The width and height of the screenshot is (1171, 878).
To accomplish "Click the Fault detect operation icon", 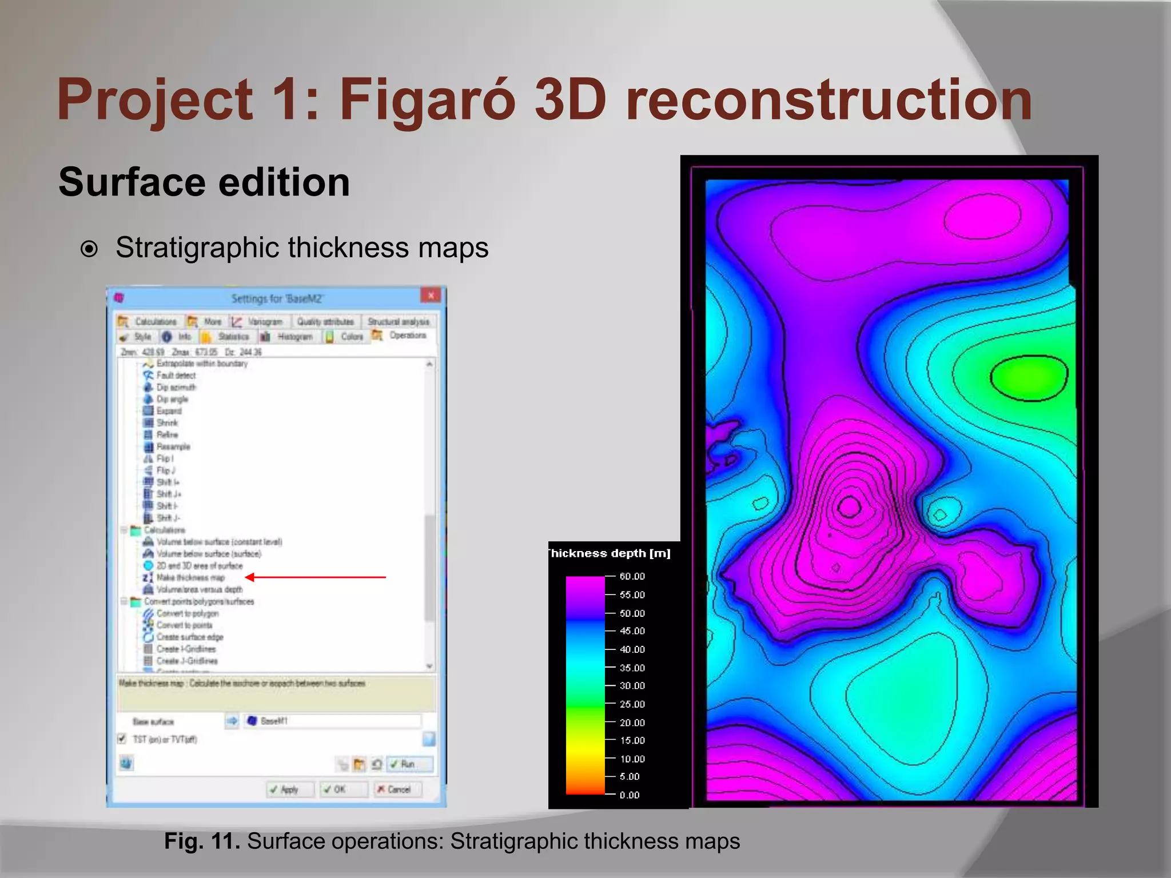I will coord(148,376).
